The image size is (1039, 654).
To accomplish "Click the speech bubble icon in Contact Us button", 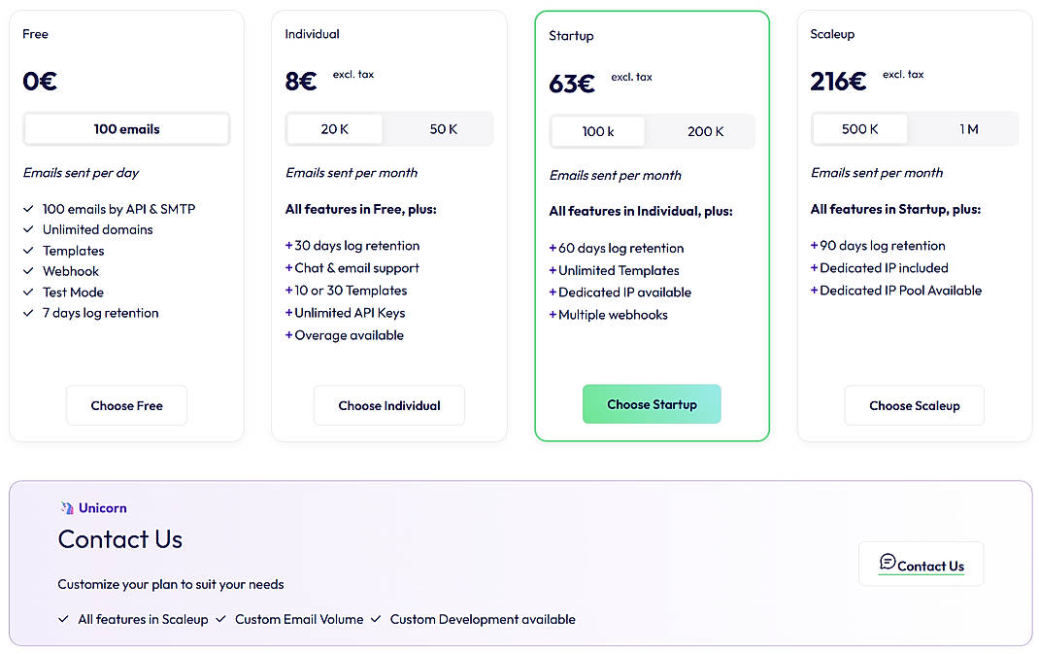I will pyautogui.click(x=888, y=562).
